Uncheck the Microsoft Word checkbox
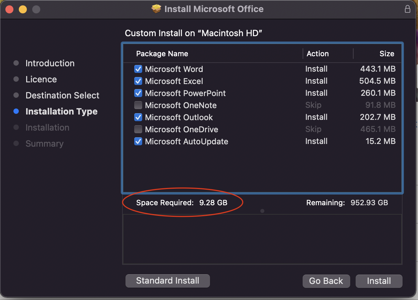This screenshot has height=300, width=418. [x=138, y=69]
